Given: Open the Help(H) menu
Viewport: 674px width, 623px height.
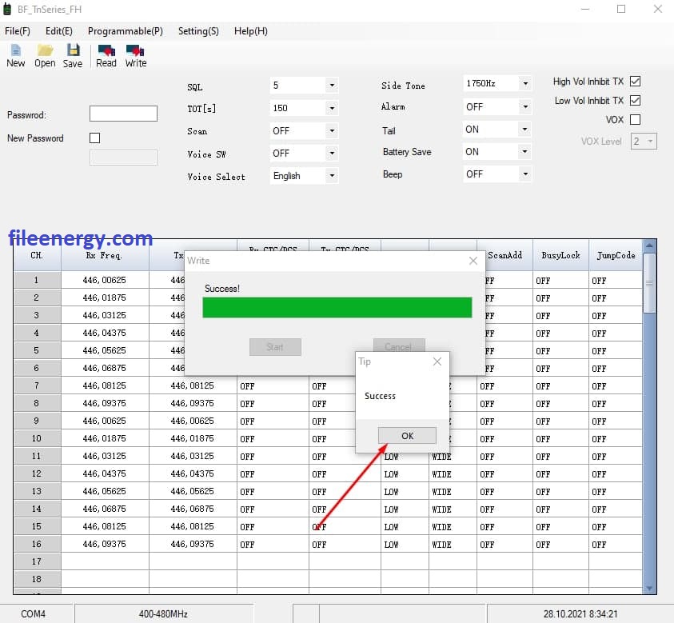Looking at the screenshot, I should pos(250,31).
